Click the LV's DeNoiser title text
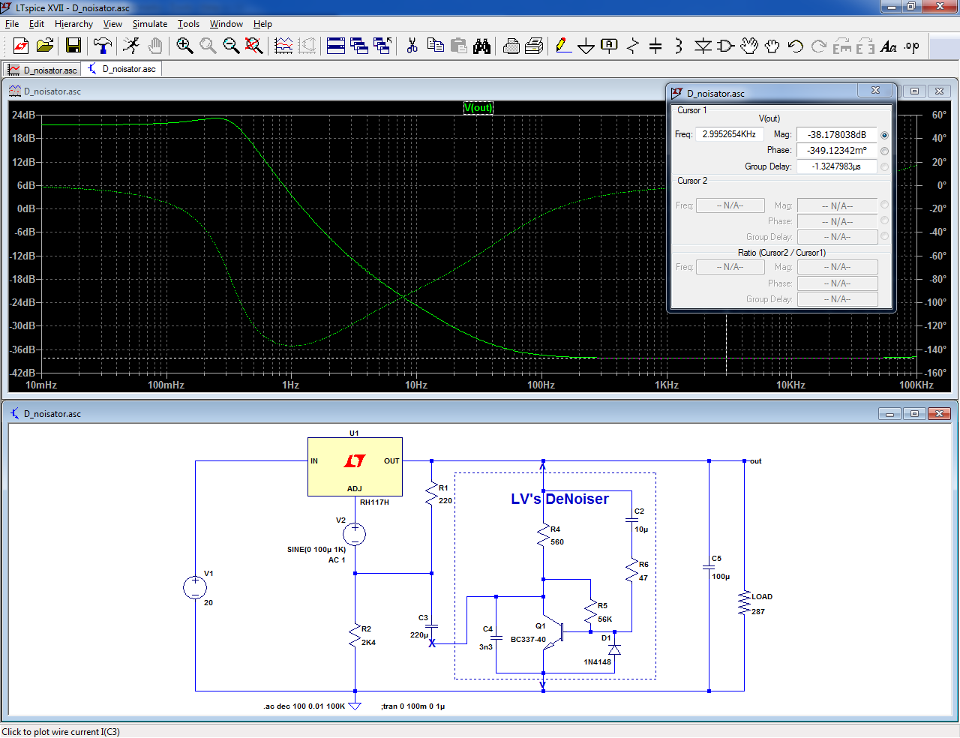 [x=559, y=499]
